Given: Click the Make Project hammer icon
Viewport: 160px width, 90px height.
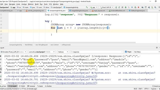Looking at the screenshot, I should (x=87, y=7).
